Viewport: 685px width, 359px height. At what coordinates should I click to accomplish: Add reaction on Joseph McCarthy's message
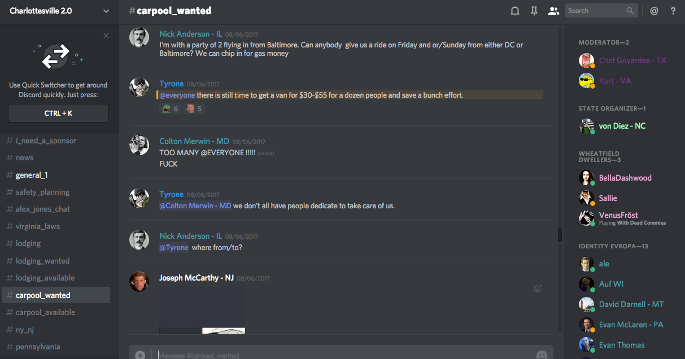538,288
